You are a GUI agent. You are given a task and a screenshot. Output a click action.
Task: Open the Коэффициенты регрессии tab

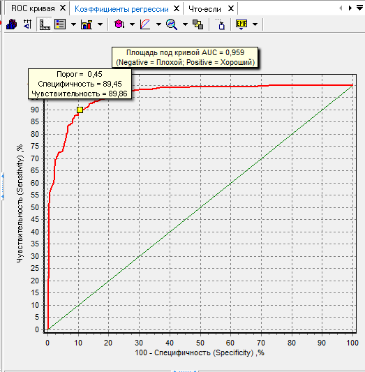point(121,9)
